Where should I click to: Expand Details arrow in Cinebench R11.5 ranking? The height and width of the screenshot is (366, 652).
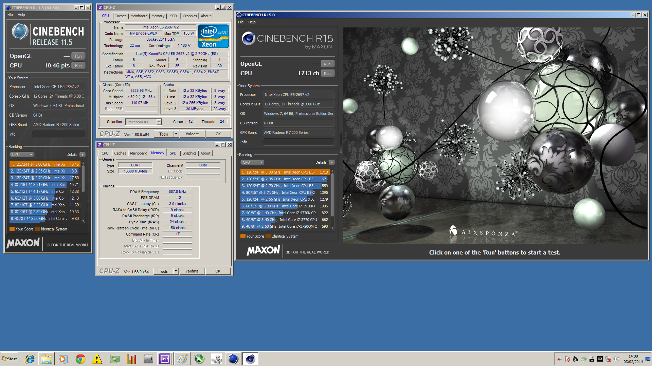(83, 155)
